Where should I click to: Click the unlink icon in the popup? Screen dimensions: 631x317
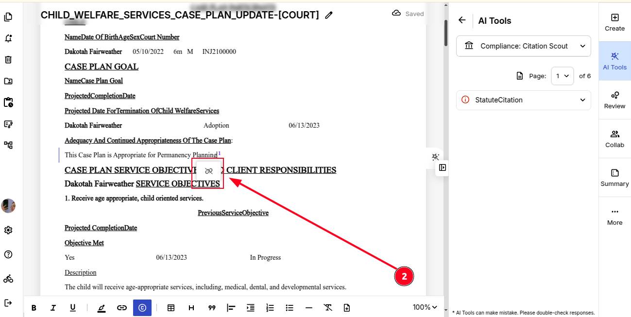click(x=209, y=171)
